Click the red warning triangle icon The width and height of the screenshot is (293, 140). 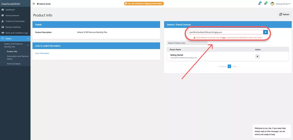[195, 37]
